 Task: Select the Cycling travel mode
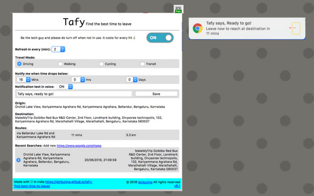pyautogui.click(x=102, y=64)
